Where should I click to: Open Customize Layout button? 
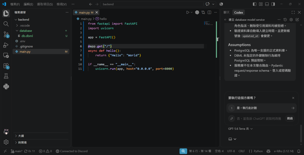coord(261,4)
